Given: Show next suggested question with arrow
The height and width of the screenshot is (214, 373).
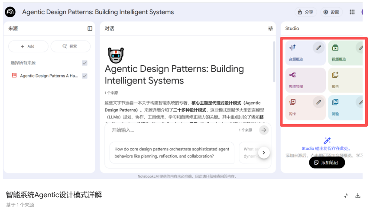Looking at the screenshot, I should pyautogui.click(x=264, y=153).
